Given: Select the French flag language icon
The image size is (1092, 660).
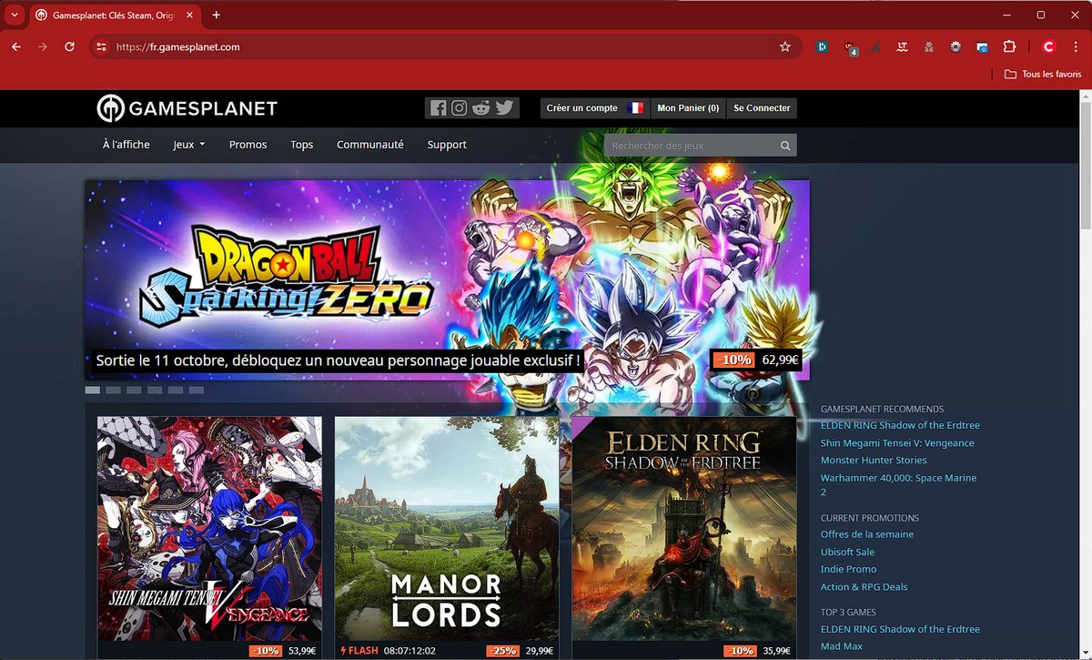Looking at the screenshot, I should tap(635, 107).
